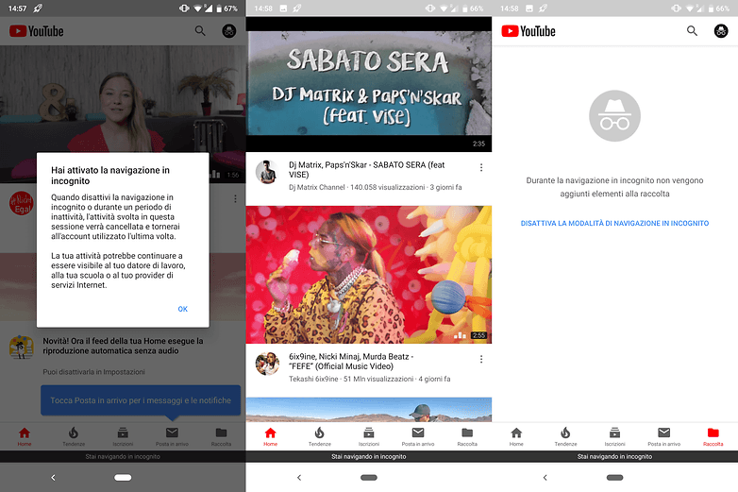738x492 pixels.
Task: Tap Android home pill on left screen
Action: 123,478
